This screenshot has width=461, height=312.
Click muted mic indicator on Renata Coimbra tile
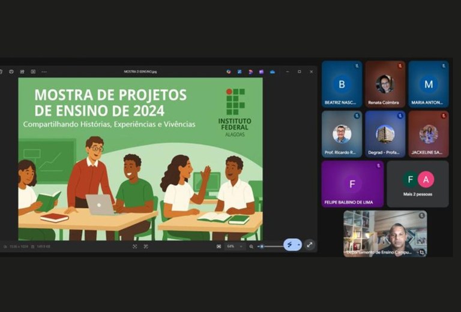pos(400,65)
